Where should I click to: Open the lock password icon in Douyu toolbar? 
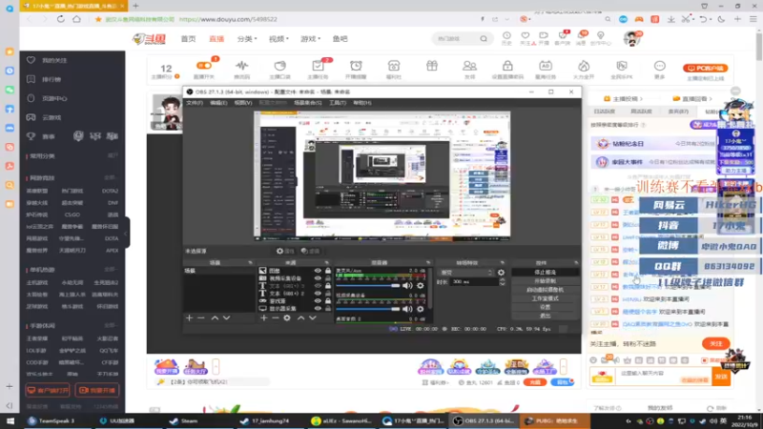[507, 66]
